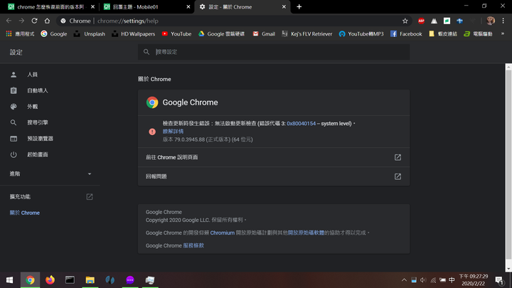
Task: Open the Gmail bookmark
Action: click(264, 33)
